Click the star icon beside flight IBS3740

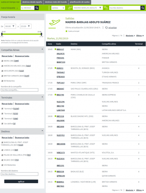point(55,94)
